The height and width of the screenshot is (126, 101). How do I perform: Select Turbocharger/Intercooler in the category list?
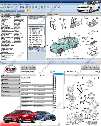(7, 55)
